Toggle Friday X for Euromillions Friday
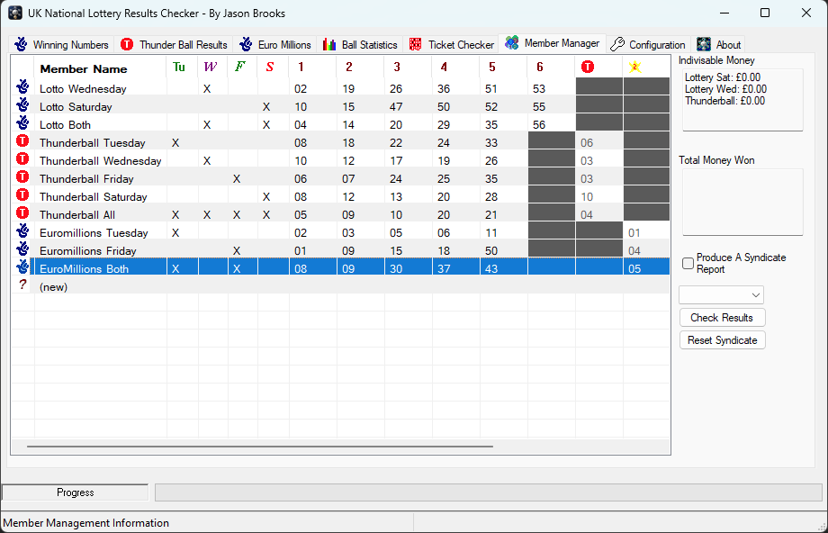The image size is (828, 533). point(237,250)
